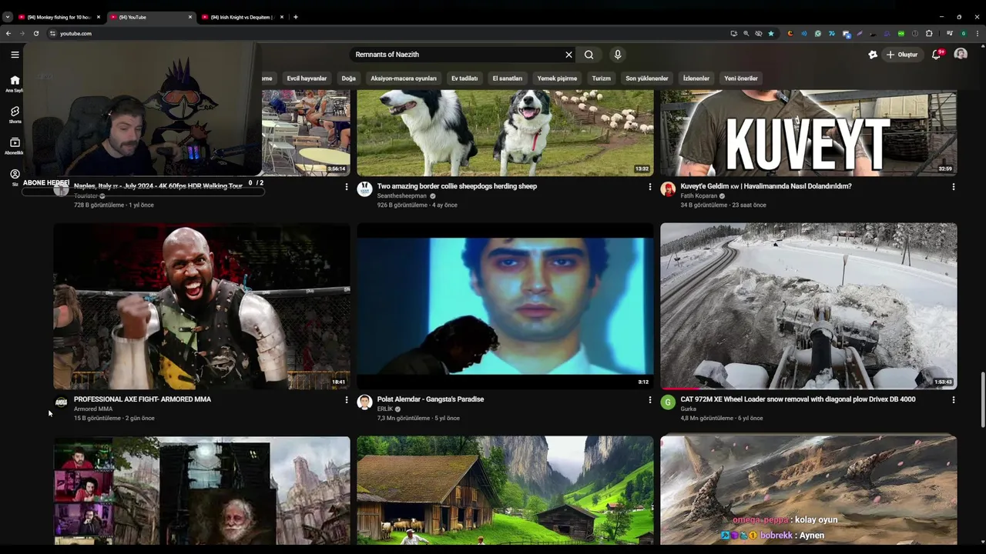Open the Armored MMA channel link
This screenshot has height=554, width=986.
click(x=93, y=409)
